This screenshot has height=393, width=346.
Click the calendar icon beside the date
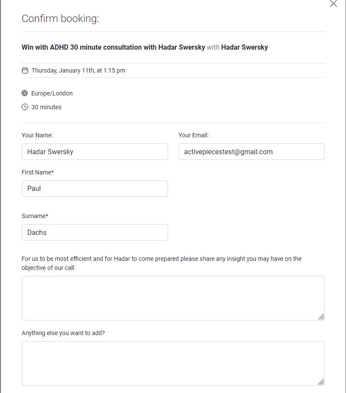25,70
